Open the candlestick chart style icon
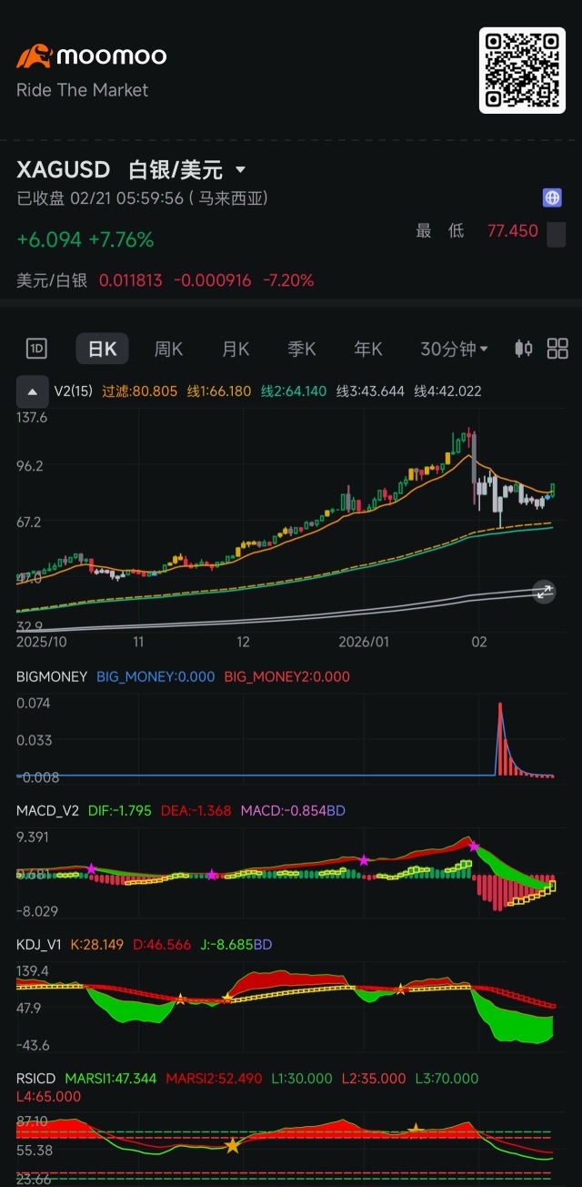582x1187 pixels. [x=524, y=348]
